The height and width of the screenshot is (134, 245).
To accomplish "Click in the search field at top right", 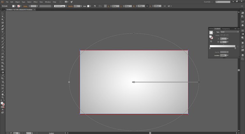I will click(223, 2).
